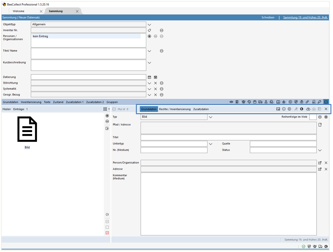Image resolution: width=333 pixels, height=252 pixels.
Task: Open the calendar icon next to Datierung
Action: [149, 77]
